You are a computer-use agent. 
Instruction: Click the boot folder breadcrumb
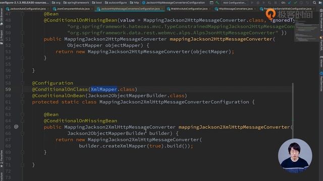[x=97, y=3]
